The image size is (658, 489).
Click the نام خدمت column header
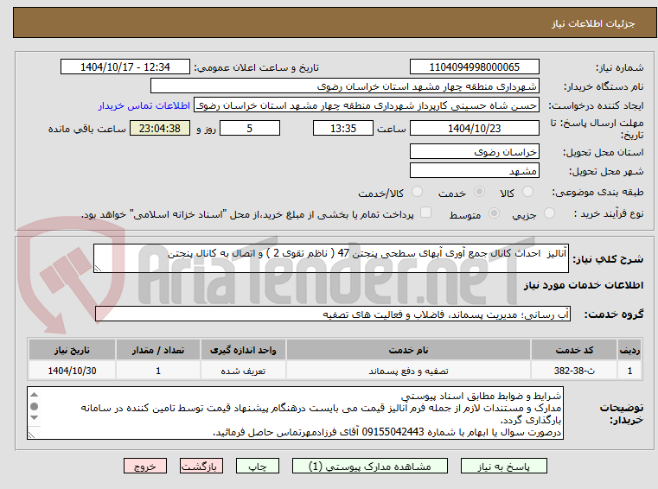point(408,350)
